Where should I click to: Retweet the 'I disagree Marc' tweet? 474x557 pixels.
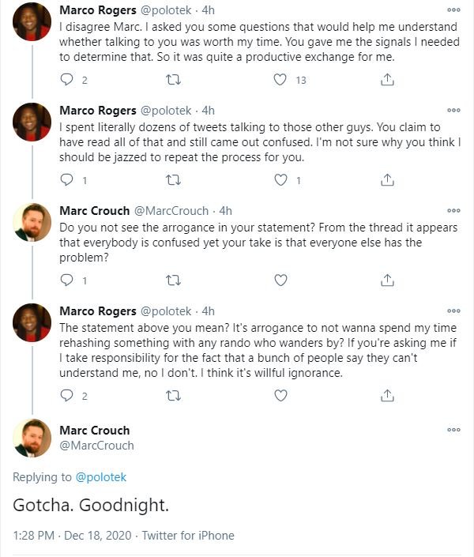click(x=173, y=80)
